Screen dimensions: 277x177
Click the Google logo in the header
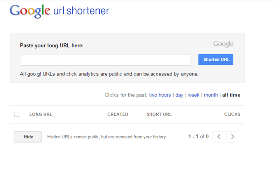30,11
